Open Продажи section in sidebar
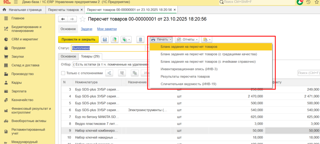This screenshot has height=144, width=320. (x=18, y=48)
